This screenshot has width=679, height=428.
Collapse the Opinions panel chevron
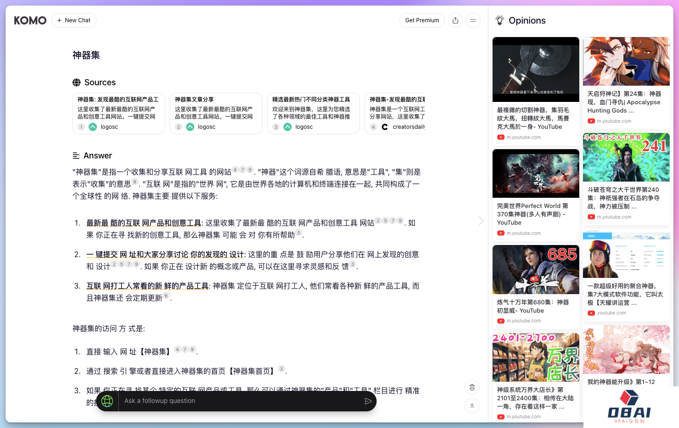[x=481, y=221]
